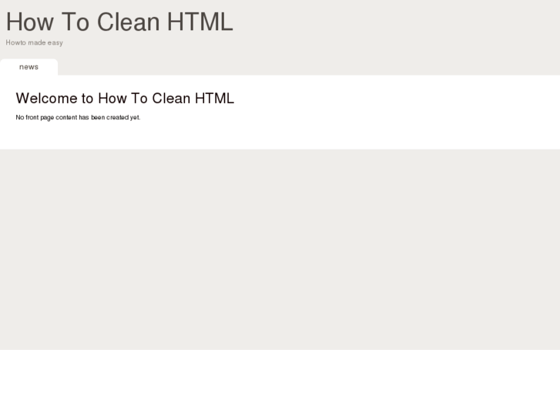Image resolution: width=560 pixels, height=420 pixels.
Task: Click the word Clean in the site title
Action: (x=128, y=22)
